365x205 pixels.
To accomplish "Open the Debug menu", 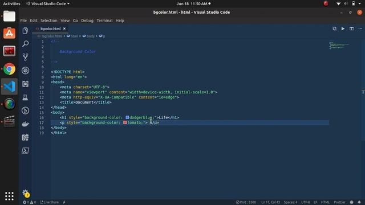I will (87, 20).
